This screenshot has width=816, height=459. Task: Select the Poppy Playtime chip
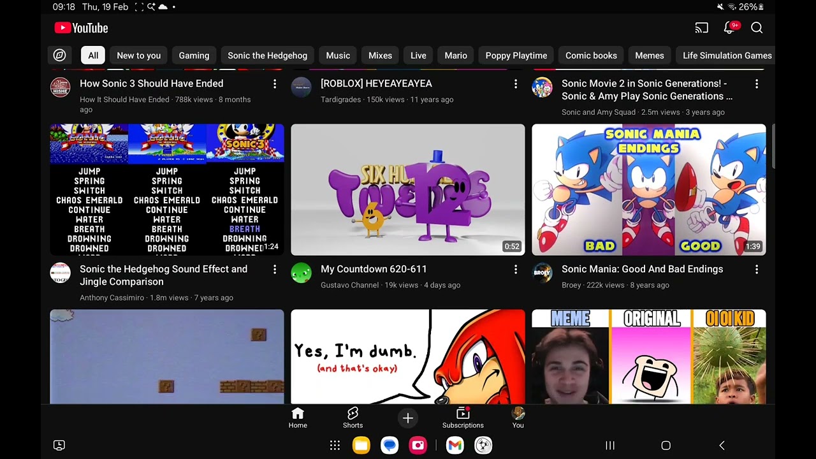[516, 55]
